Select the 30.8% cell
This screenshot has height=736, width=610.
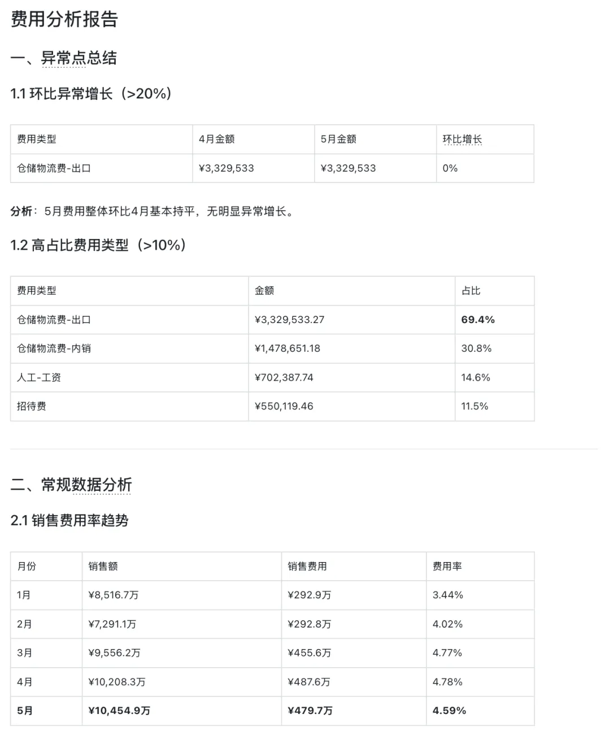coord(476,349)
